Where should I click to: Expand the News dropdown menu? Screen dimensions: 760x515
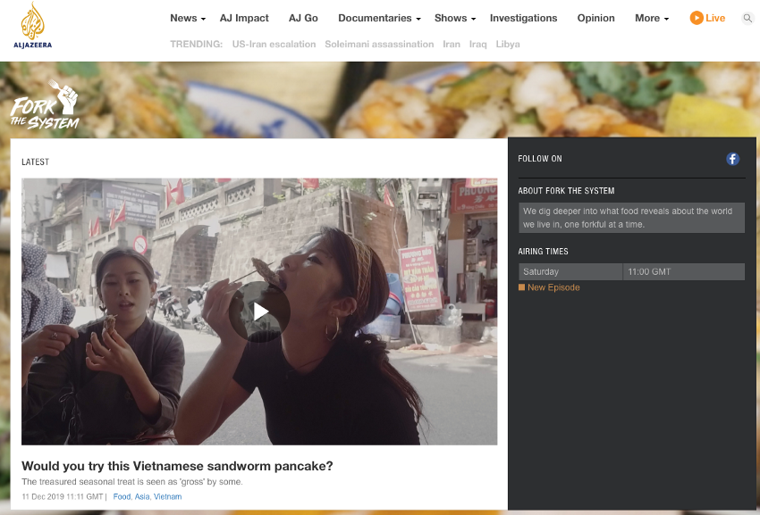(x=187, y=18)
